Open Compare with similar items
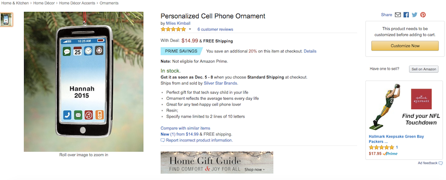The height and width of the screenshot is (180, 446). point(185,128)
